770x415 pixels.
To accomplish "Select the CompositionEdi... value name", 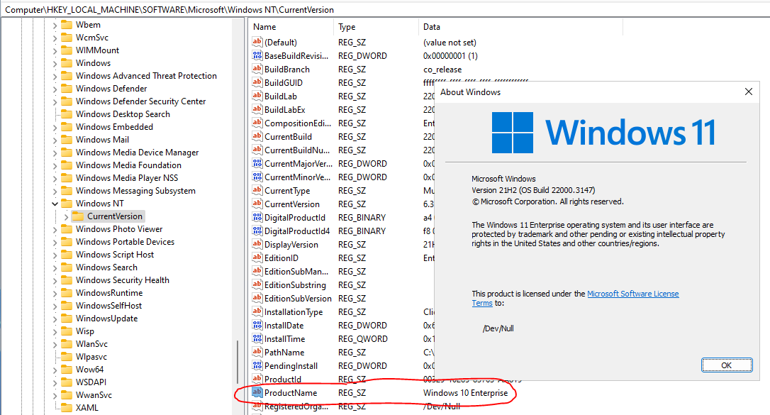I will 298,123.
